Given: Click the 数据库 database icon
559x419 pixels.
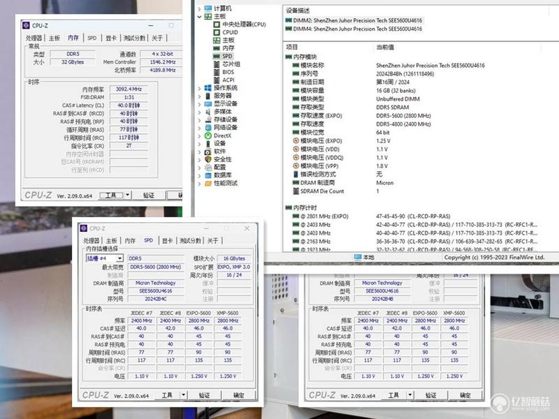Looking at the screenshot, I should click(x=208, y=175).
